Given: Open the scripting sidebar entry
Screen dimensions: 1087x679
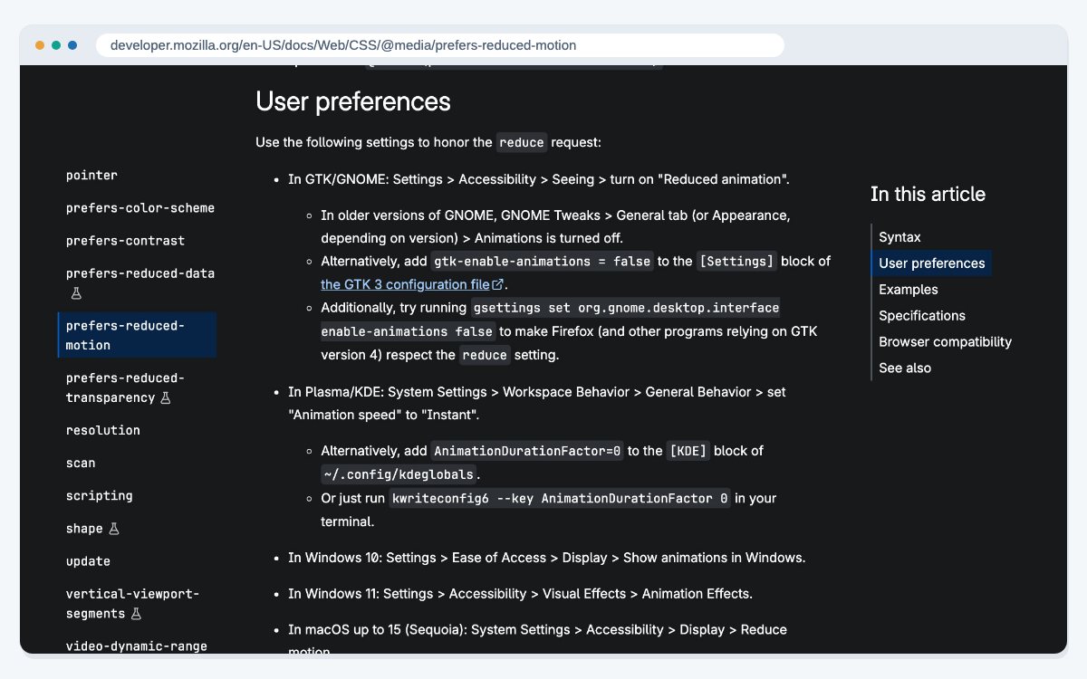Looking at the screenshot, I should 100,495.
